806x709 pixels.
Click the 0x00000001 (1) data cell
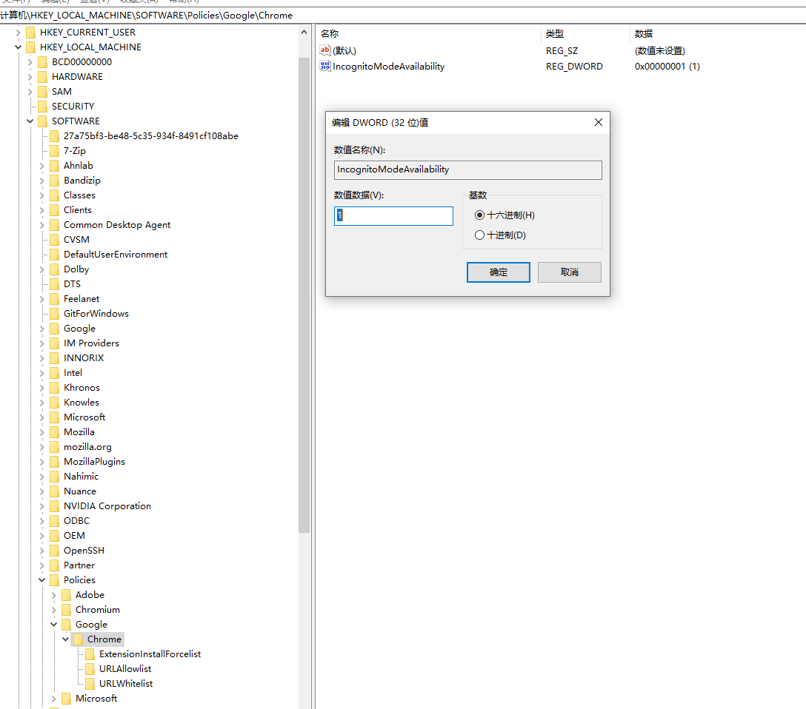pos(667,66)
